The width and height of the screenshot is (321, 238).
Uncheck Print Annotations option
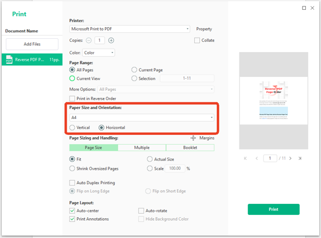pyautogui.click(x=72, y=219)
